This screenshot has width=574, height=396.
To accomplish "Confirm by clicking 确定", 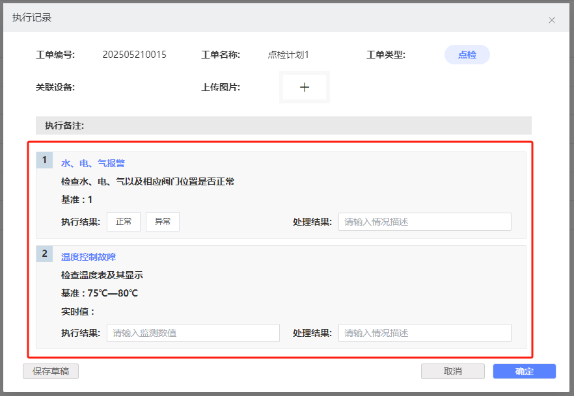I will 524,371.
